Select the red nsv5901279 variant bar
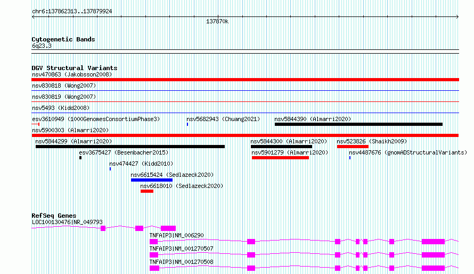The height and width of the screenshot is (274, 474). pyautogui.click(x=280, y=158)
